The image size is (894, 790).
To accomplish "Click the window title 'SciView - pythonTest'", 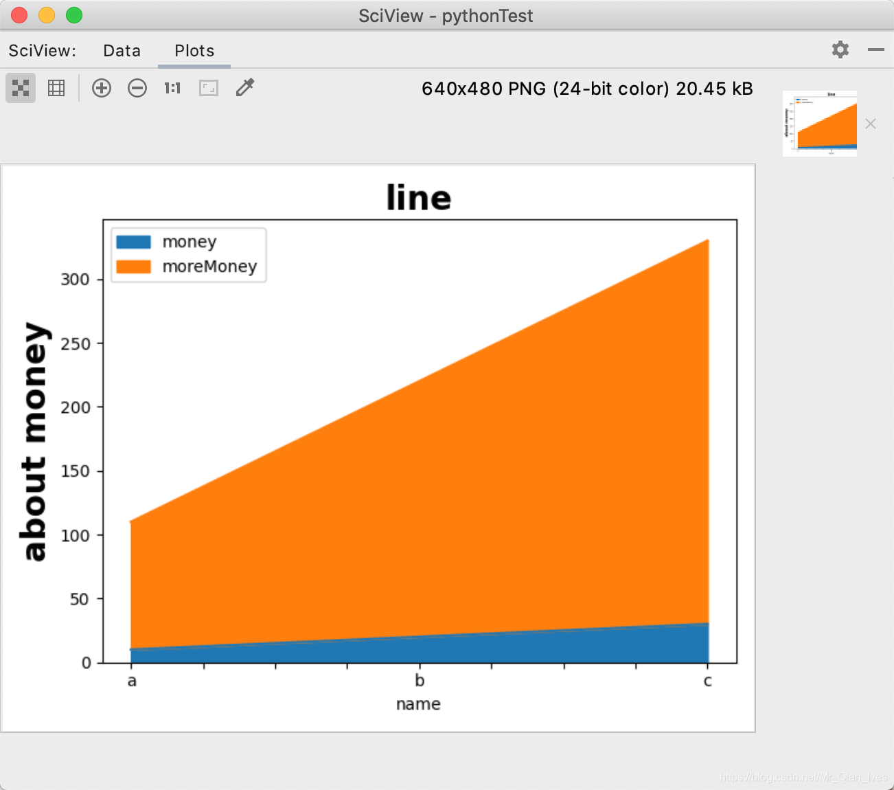I will click(x=446, y=16).
